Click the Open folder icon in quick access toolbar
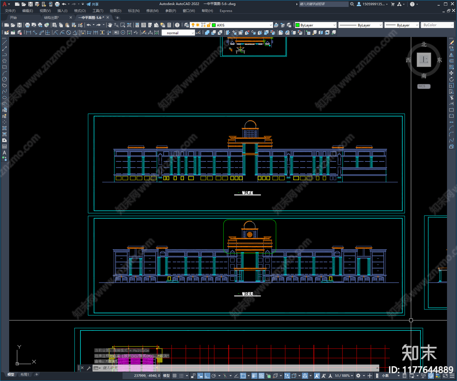 coord(24,4)
